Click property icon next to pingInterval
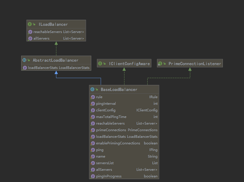244x182 pixels. 93,104
